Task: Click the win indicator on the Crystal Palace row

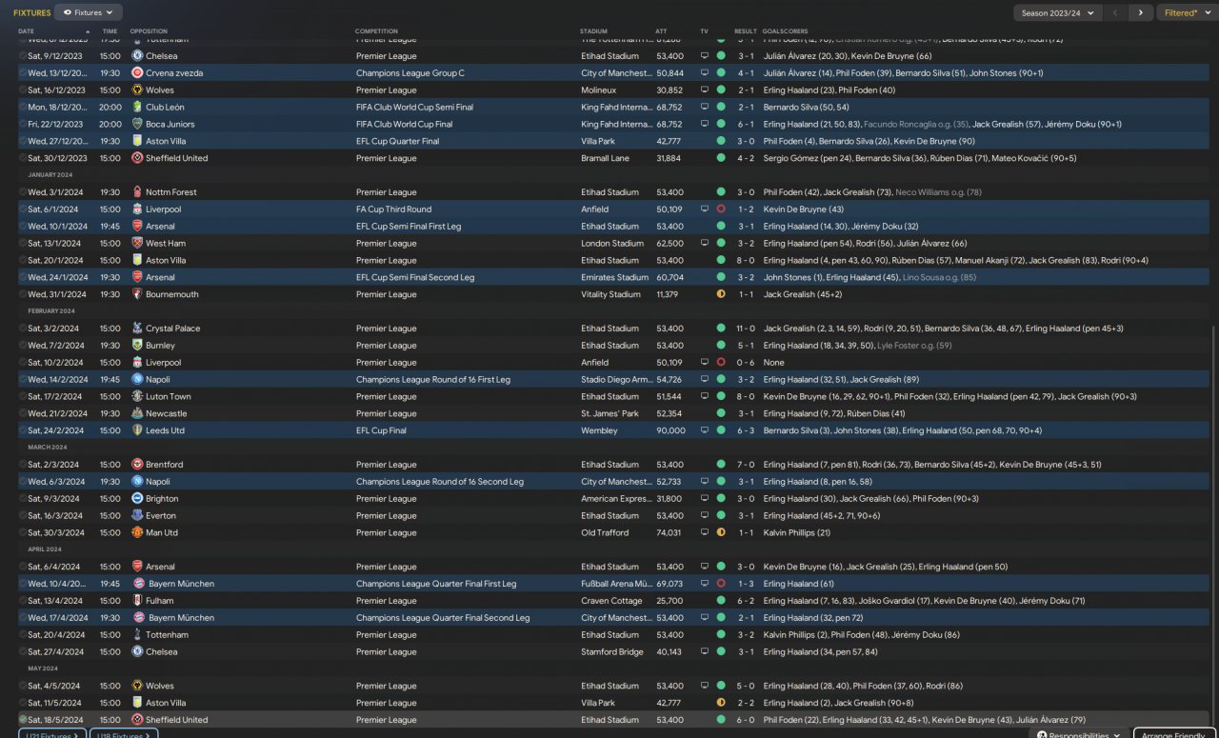Action: pyautogui.click(x=721, y=329)
